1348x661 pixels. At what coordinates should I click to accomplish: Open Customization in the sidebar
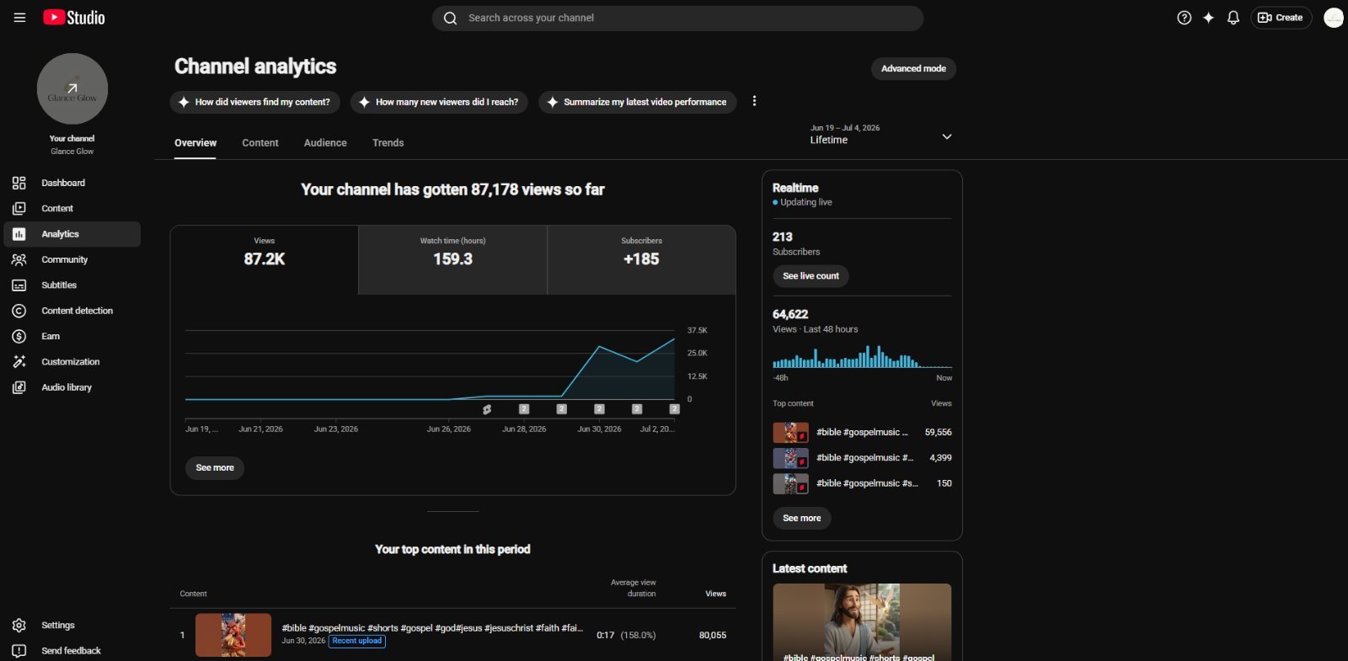pos(72,362)
